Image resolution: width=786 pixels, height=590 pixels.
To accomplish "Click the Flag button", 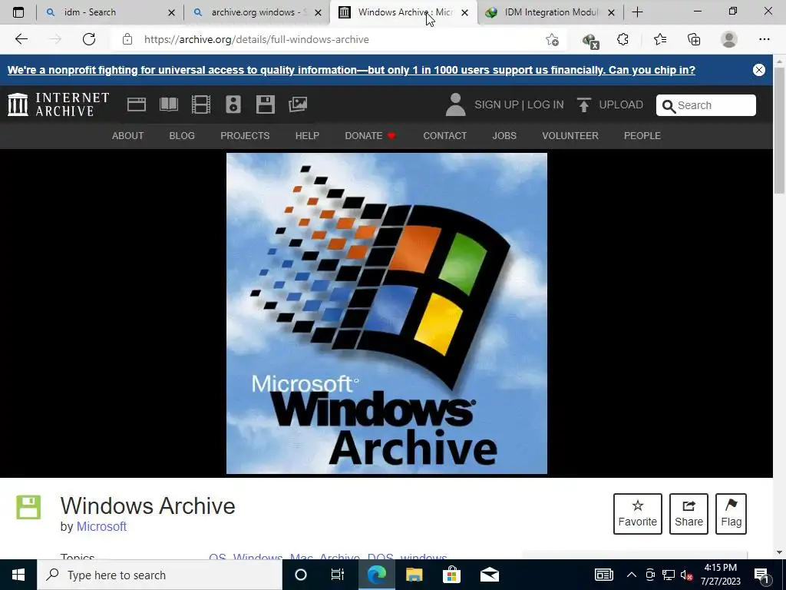I will click(731, 514).
